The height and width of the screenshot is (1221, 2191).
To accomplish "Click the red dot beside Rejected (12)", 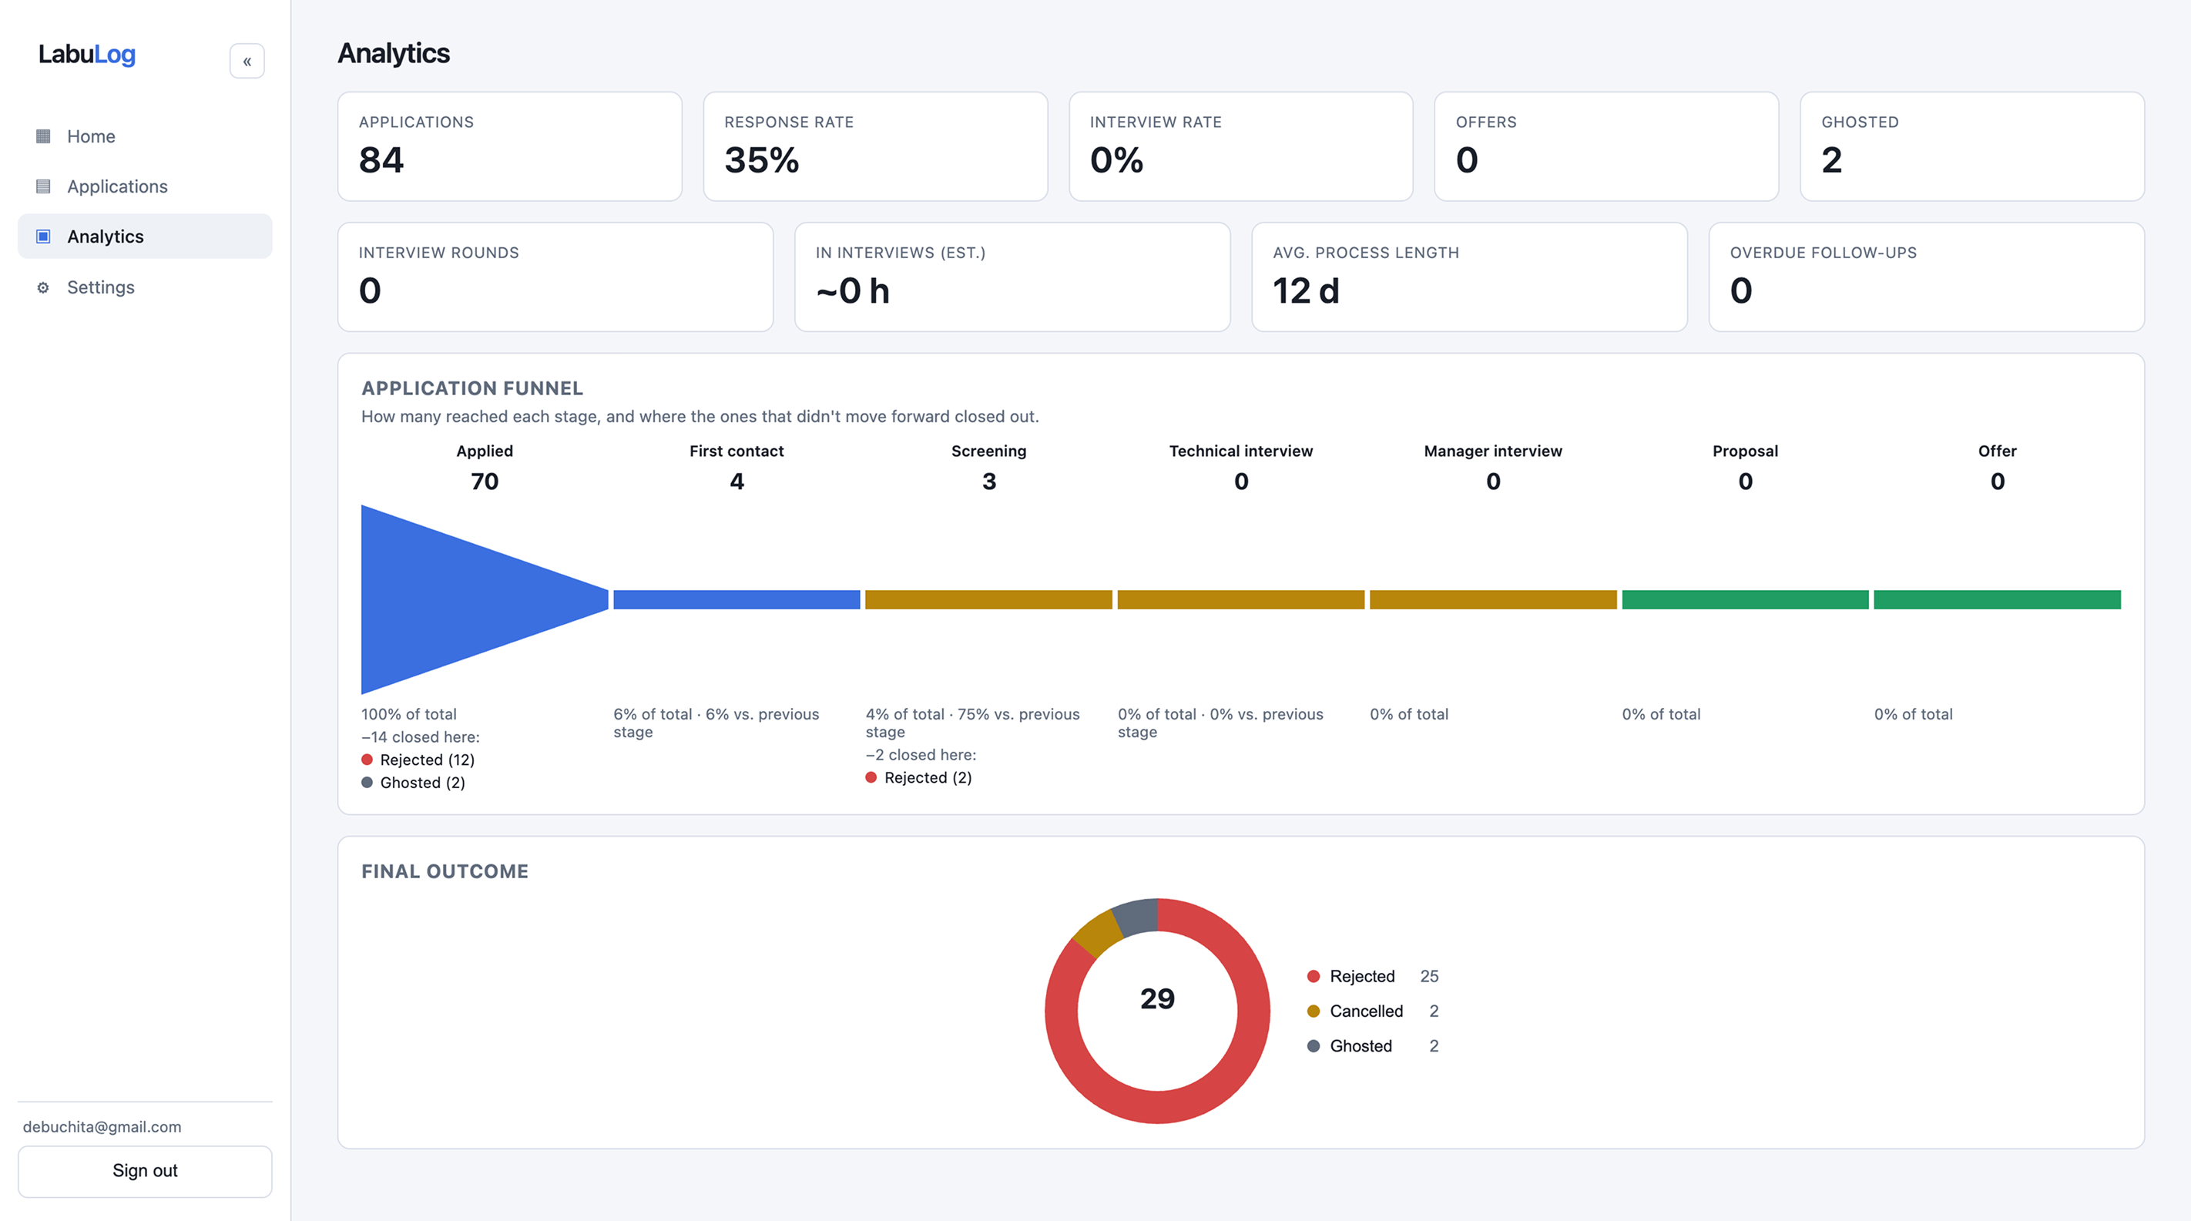I will point(367,760).
